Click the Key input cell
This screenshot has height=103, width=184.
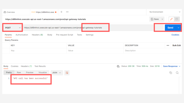tap(38, 51)
